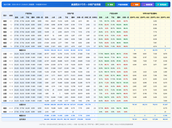Click the green 产能达成率 group header
This screenshot has width=172, height=128.
coord(114,13)
